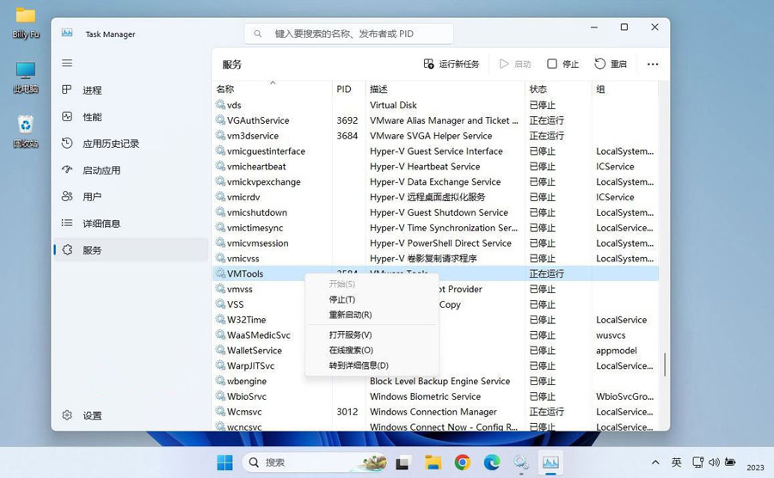Open 应用历史记录 (App history) page
774x478 pixels.
[x=110, y=144]
